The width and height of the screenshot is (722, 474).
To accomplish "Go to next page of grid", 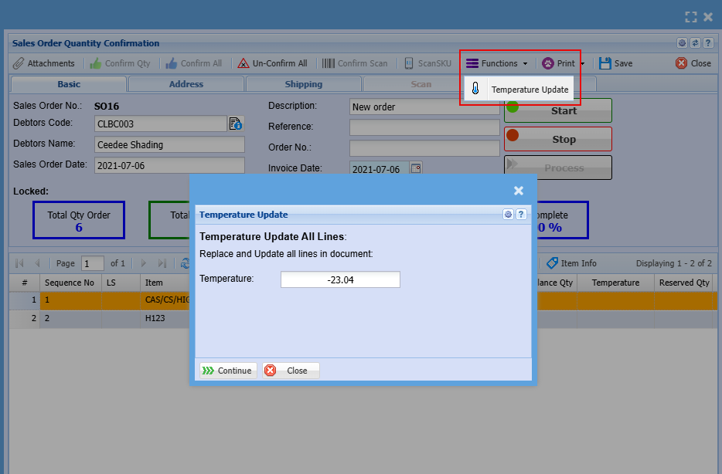I will 144,263.
